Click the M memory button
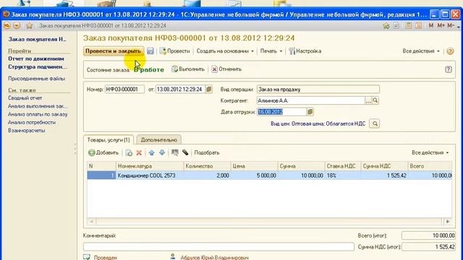 [431, 26]
